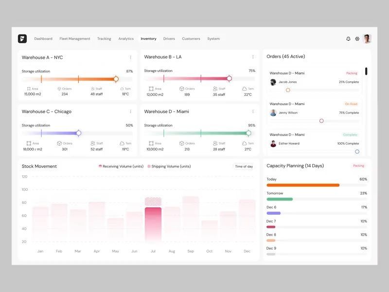389x292 pixels.
Task: Click the Today capacity bar
Action: 317,185
